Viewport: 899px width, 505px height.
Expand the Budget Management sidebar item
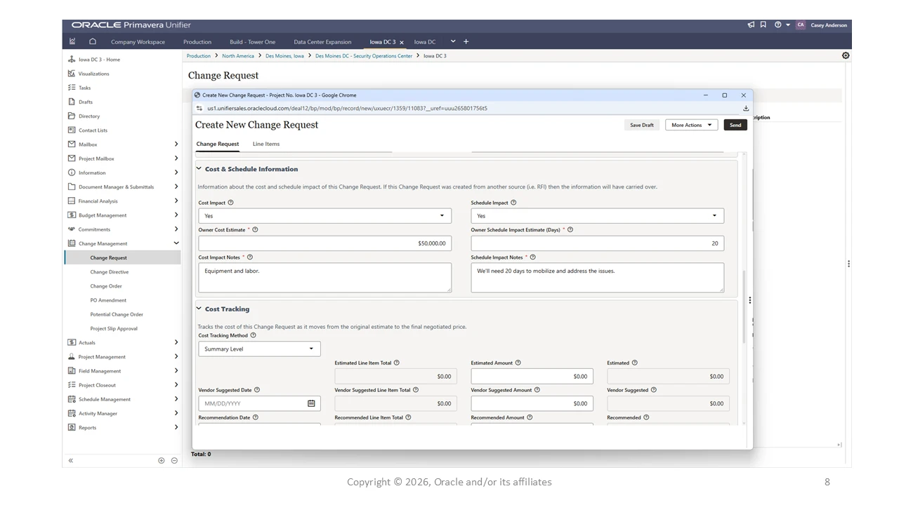tap(123, 215)
